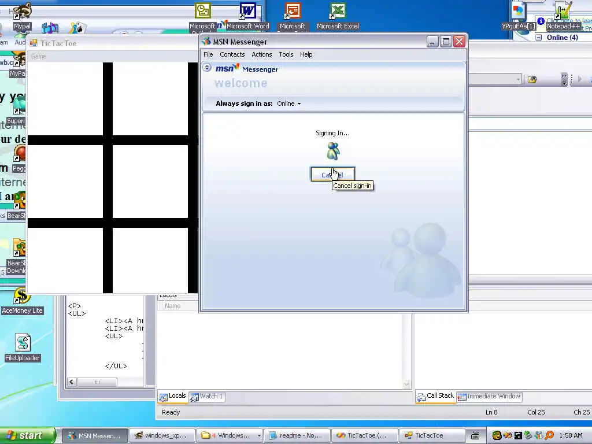Switch to TicTacToe Visual Studio taskbar button
Image resolution: width=592 pixels, height=444 pixels.
364,436
